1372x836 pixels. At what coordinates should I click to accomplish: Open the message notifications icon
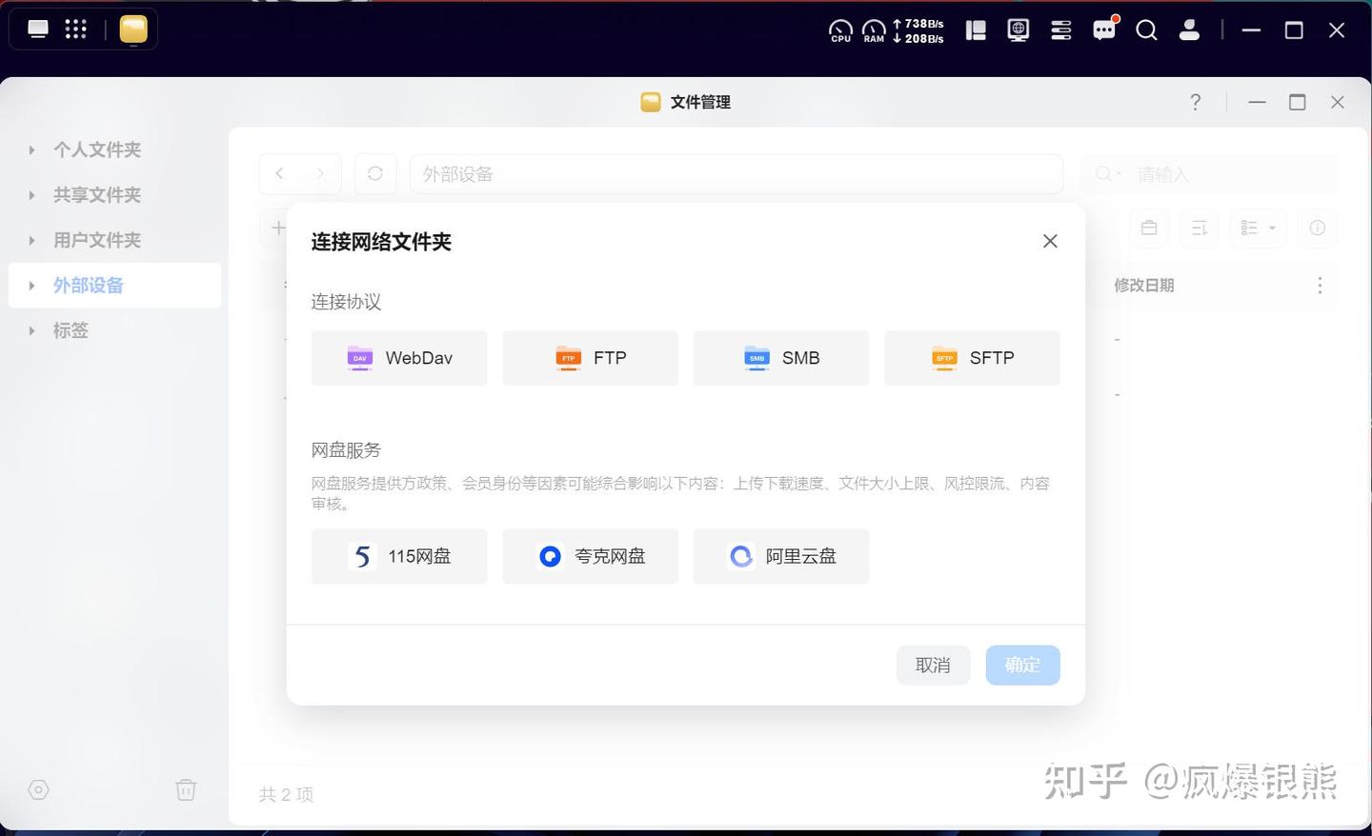coord(1104,30)
